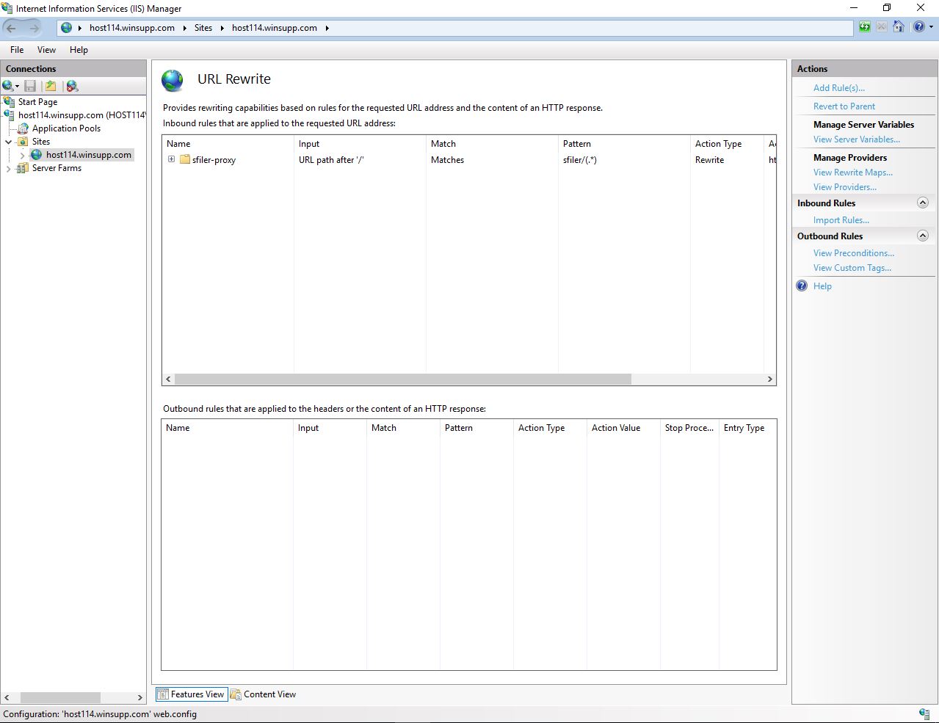
Task: Click the Help question mark icon in Actions pane
Action: click(802, 286)
